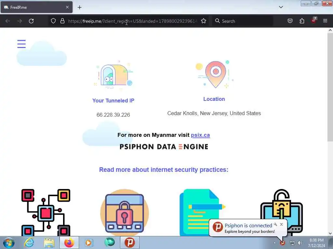View site security padlock info
333x249 pixels.
coord(62,21)
